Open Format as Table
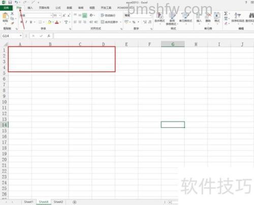The height and width of the screenshot is (205, 254). click(172, 19)
